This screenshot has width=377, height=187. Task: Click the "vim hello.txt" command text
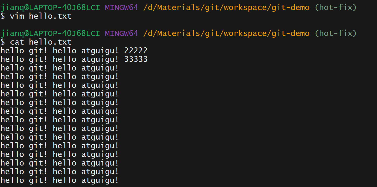(x=41, y=16)
